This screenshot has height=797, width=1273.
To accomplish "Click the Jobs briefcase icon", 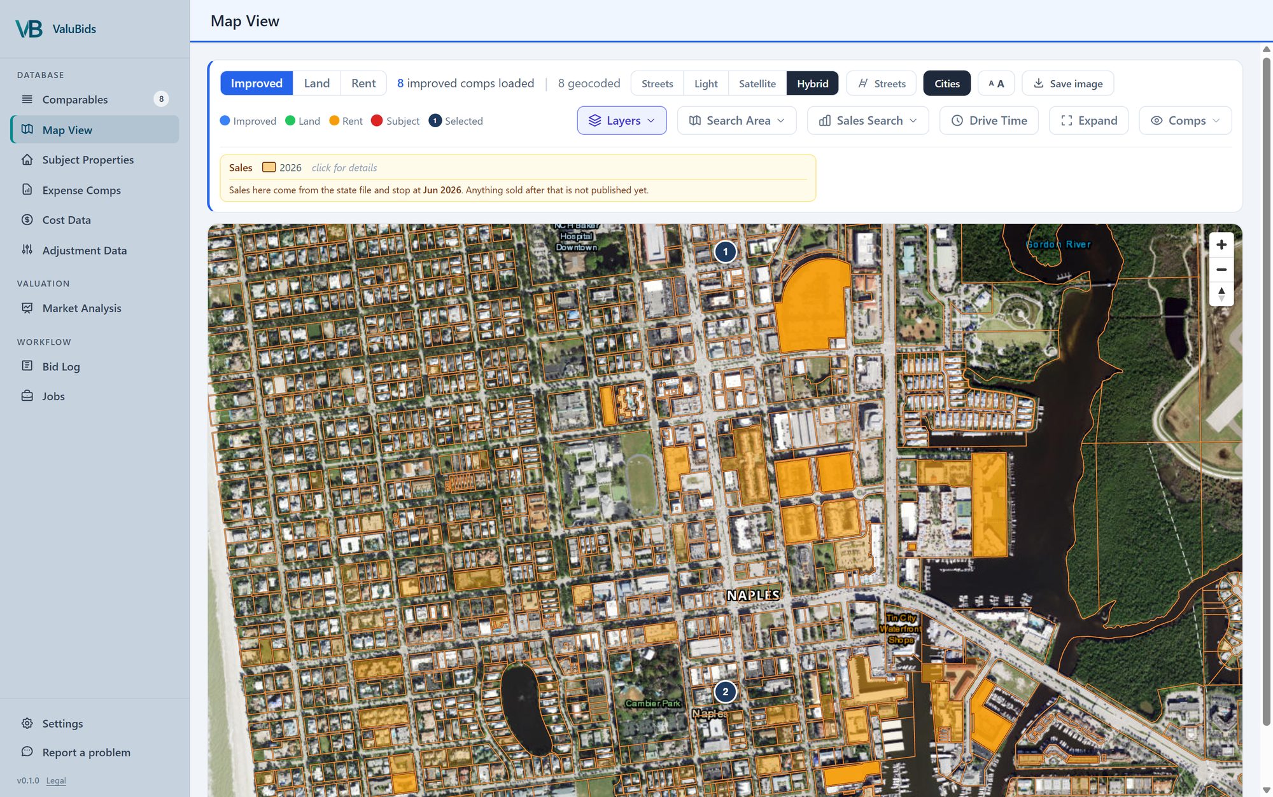I will (27, 396).
